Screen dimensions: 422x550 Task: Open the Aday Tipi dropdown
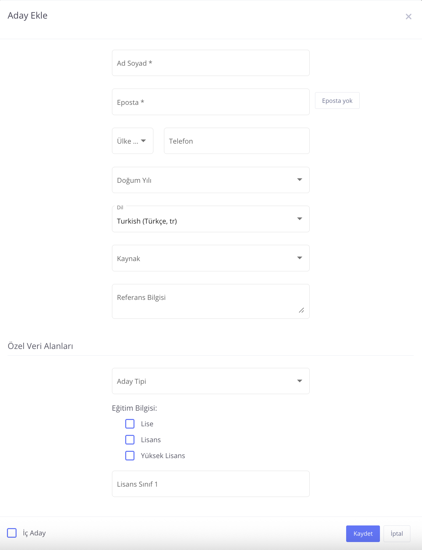pyautogui.click(x=211, y=381)
